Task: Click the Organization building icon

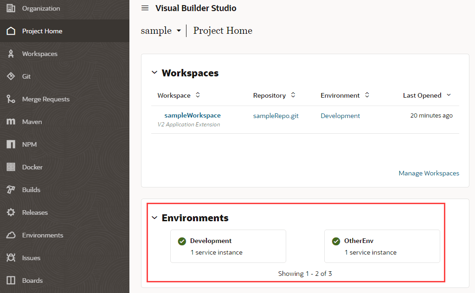Action: click(11, 8)
